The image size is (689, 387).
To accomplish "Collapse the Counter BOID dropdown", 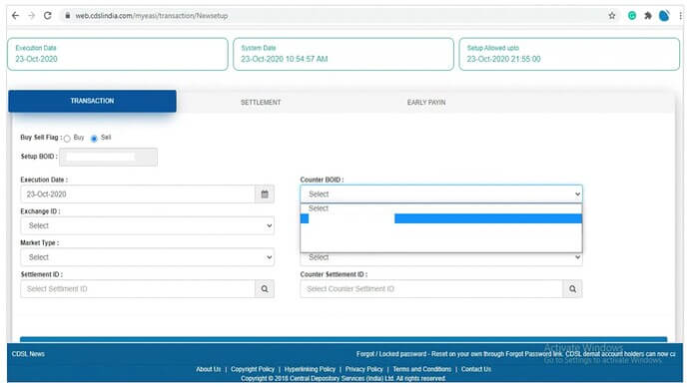I will [441, 193].
